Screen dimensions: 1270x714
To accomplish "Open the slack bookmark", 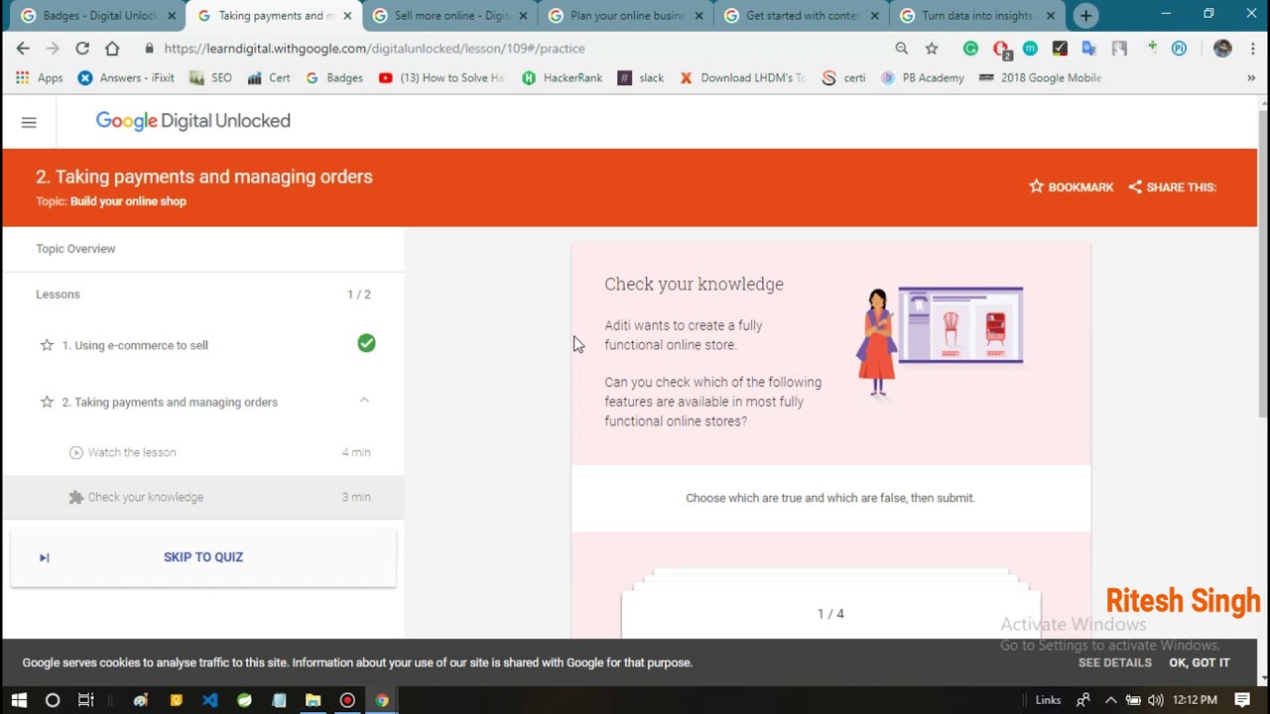I will click(x=640, y=77).
